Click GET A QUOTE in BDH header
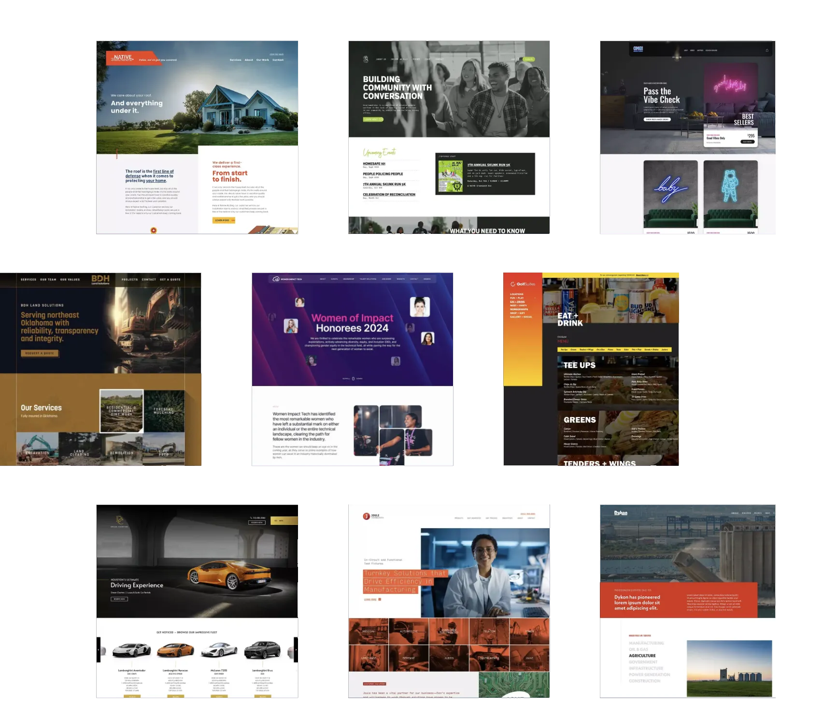Screen dimensions: 823x720 (x=170, y=279)
